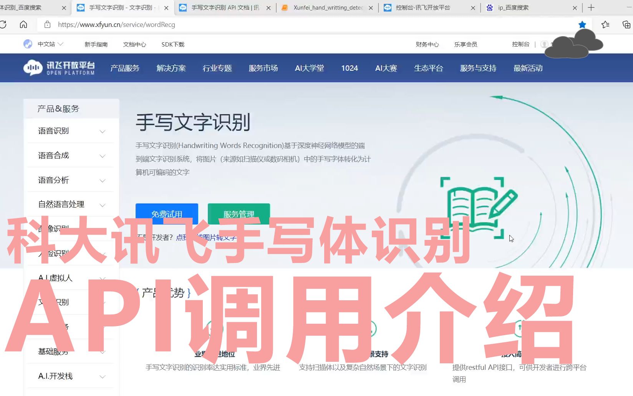Click the 手写文字识别 page heading

[193, 122]
